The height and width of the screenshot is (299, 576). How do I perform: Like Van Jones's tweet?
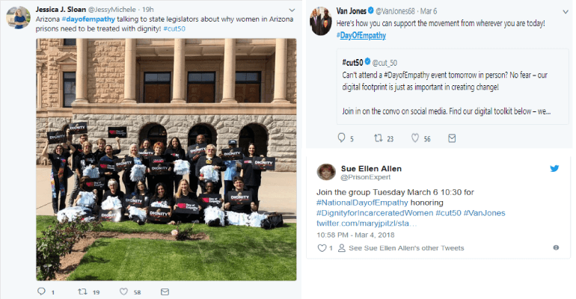pyautogui.click(x=415, y=138)
